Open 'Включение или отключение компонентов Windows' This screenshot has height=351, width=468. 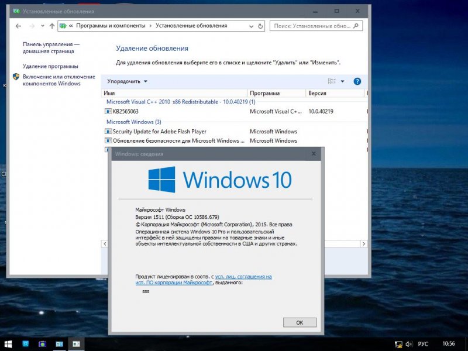(59, 80)
